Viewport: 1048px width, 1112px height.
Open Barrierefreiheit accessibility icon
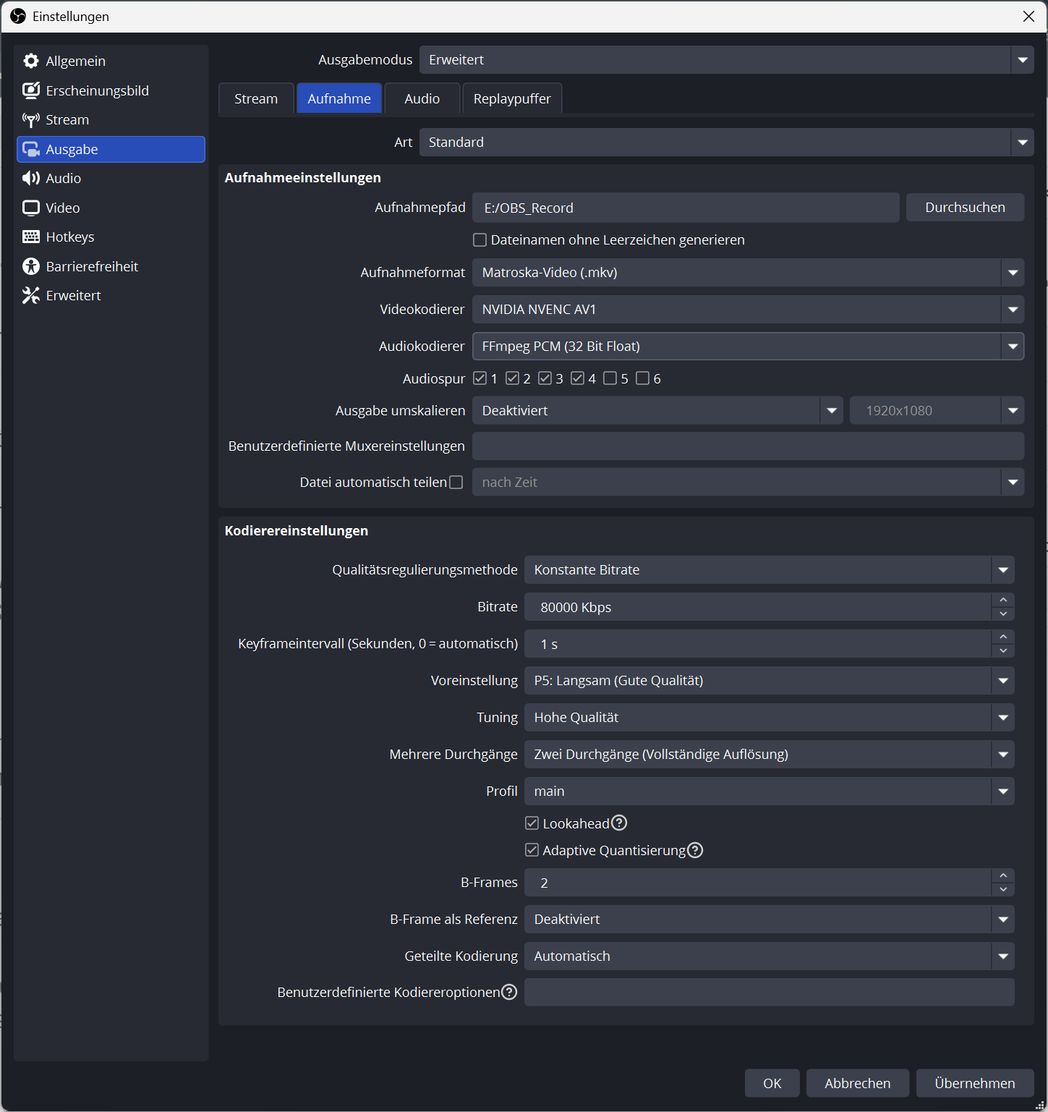(x=31, y=266)
